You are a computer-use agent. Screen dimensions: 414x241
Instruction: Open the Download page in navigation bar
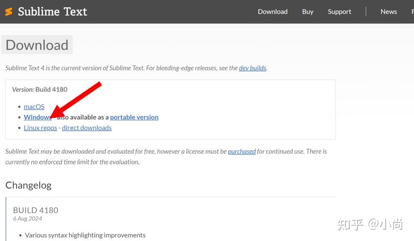273,12
